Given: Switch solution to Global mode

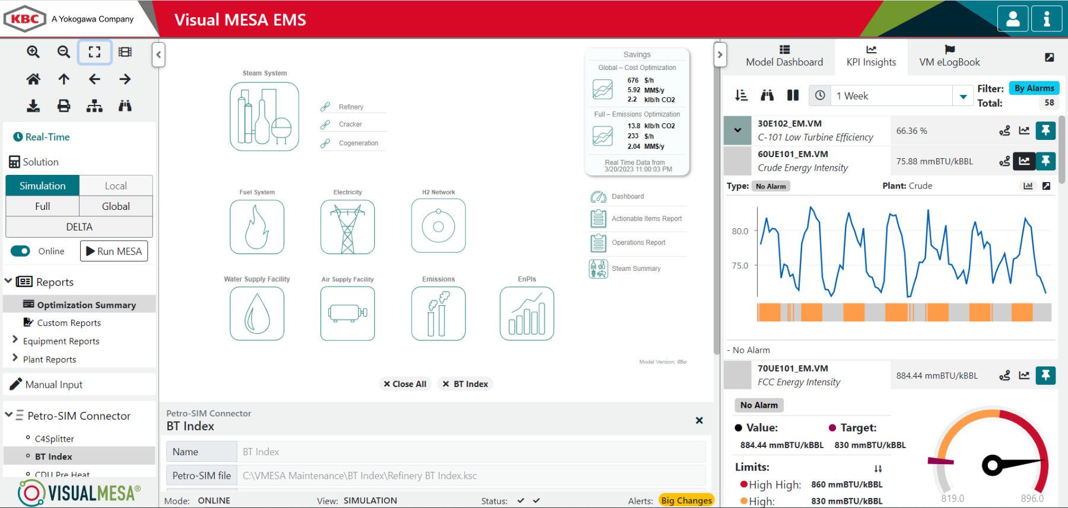Looking at the screenshot, I should tap(116, 206).
